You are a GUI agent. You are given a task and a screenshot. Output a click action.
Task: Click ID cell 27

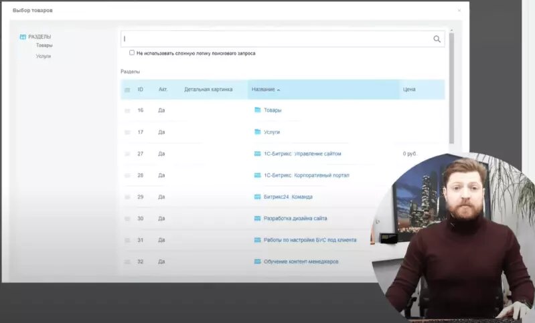pyautogui.click(x=140, y=154)
